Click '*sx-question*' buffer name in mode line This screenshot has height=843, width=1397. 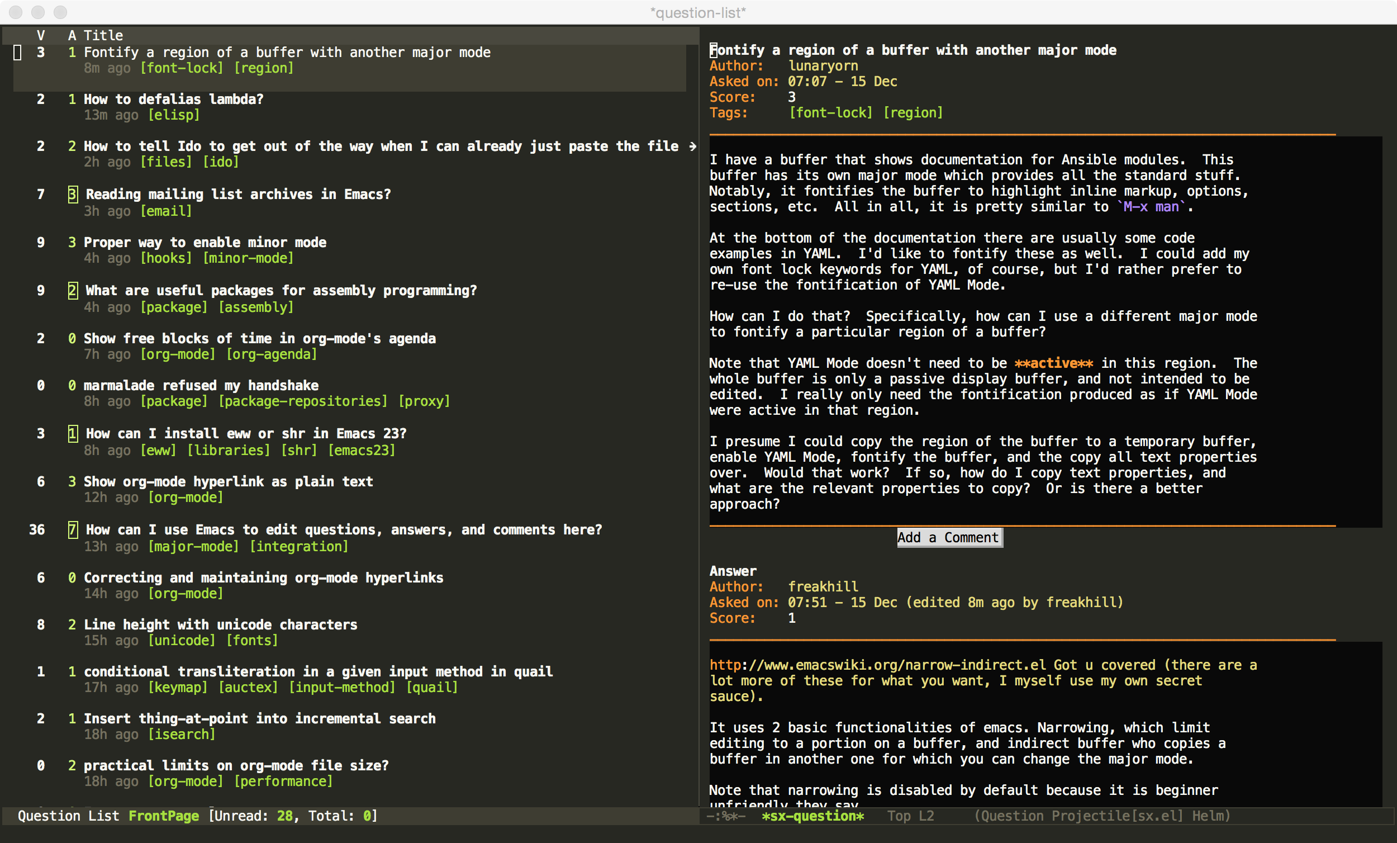812,816
